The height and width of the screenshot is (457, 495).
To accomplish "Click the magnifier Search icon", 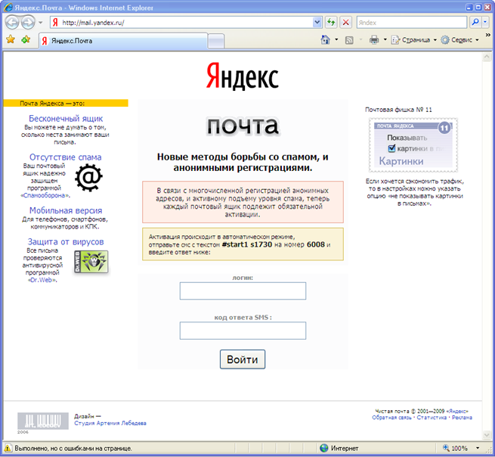I will (475, 23).
